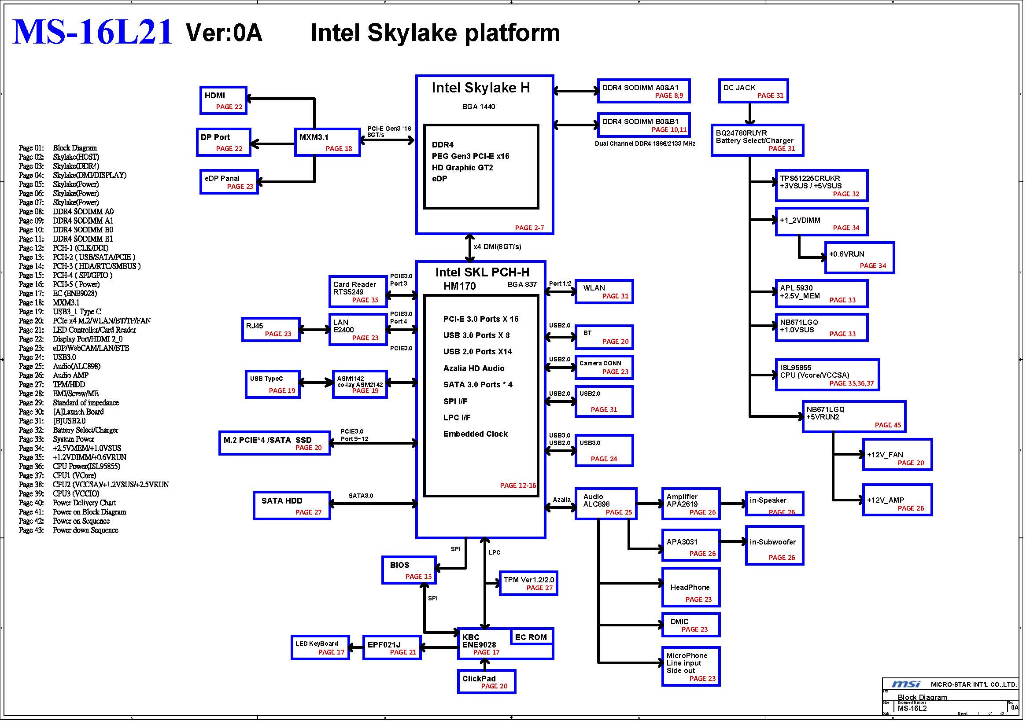Select the HM170 chipset label
The image size is (1030, 721).
coord(459,286)
